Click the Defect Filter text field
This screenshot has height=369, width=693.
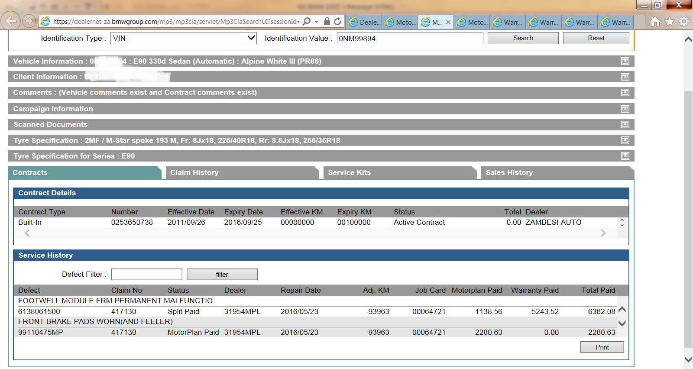pyautogui.click(x=146, y=274)
